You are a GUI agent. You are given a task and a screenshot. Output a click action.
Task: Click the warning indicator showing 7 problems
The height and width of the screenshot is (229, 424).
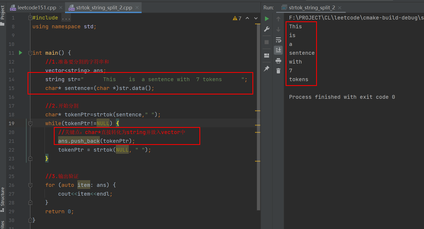click(x=237, y=18)
